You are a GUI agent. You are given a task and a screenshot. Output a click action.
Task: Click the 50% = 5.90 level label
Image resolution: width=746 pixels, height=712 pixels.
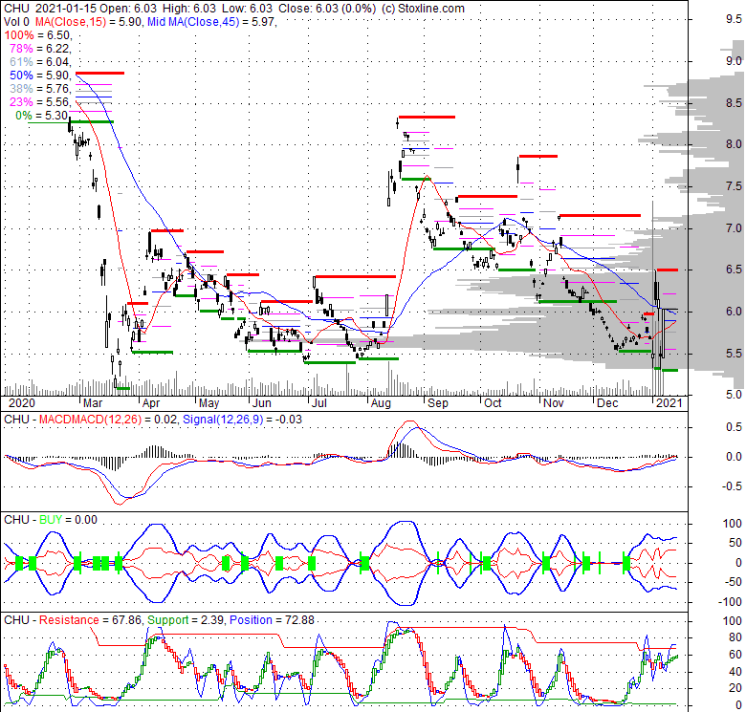40,76
